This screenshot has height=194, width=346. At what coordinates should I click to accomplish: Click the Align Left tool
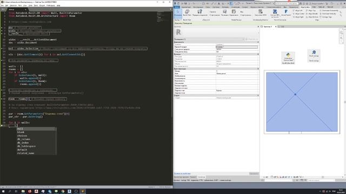point(298,10)
